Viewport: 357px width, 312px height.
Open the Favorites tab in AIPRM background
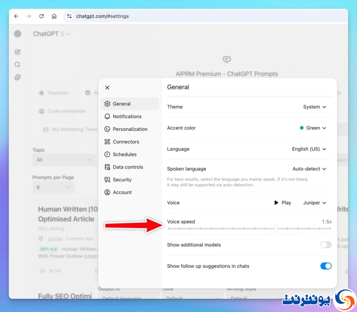[x=54, y=93]
